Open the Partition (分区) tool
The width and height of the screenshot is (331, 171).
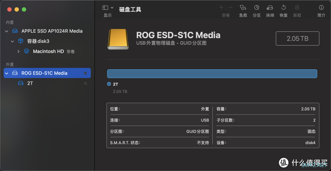click(x=257, y=8)
